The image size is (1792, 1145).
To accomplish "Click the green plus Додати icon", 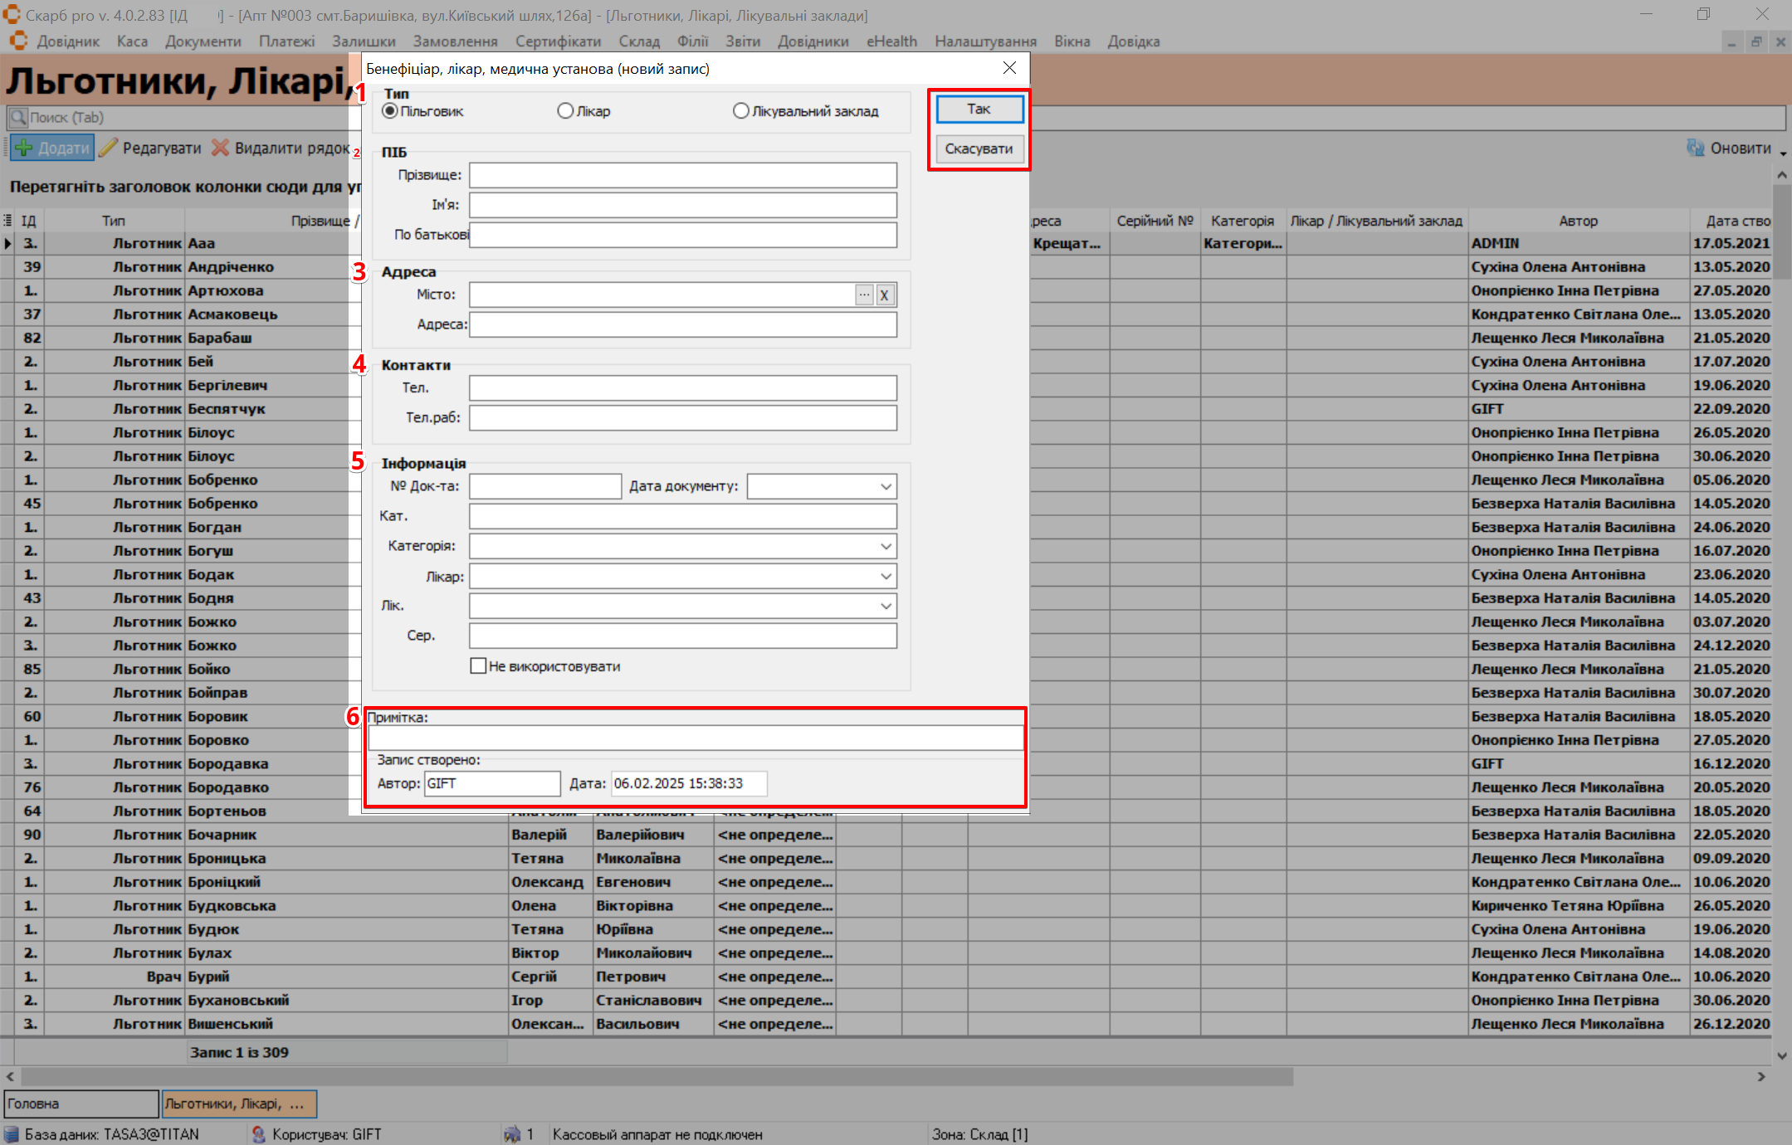I will (24, 148).
